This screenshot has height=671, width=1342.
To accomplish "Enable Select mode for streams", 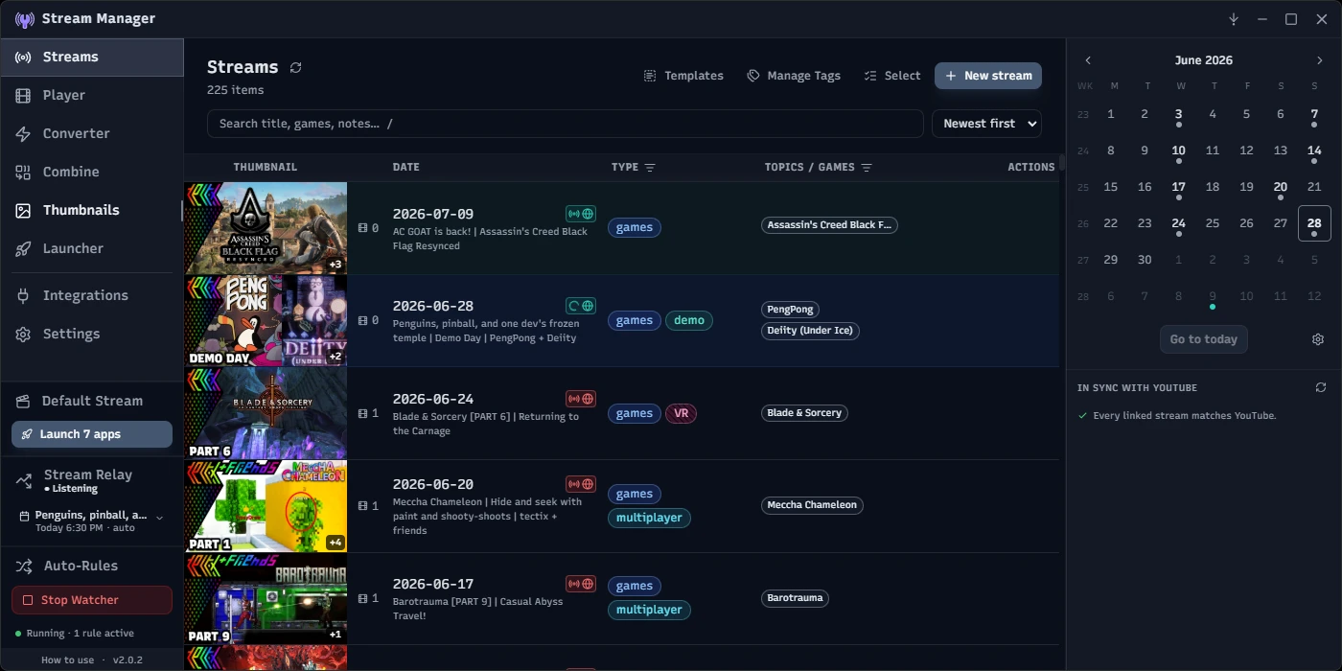I will (x=891, y=76).
